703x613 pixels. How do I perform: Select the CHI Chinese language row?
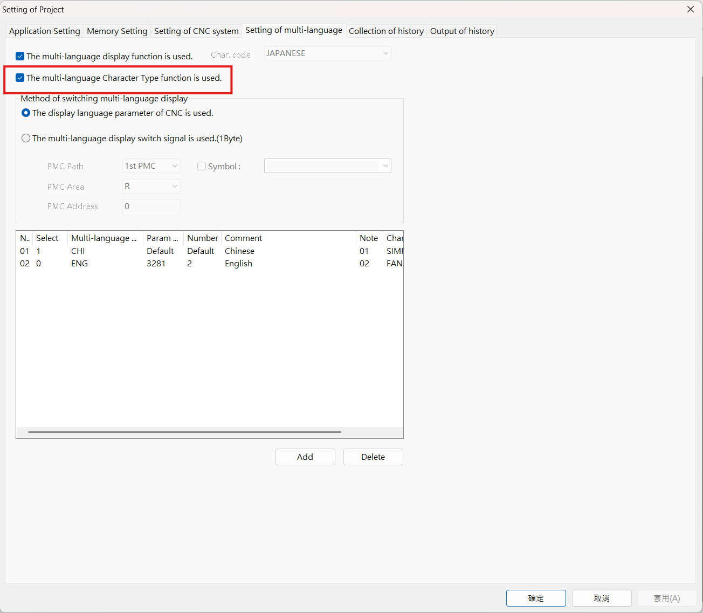(x=78, y=251)
